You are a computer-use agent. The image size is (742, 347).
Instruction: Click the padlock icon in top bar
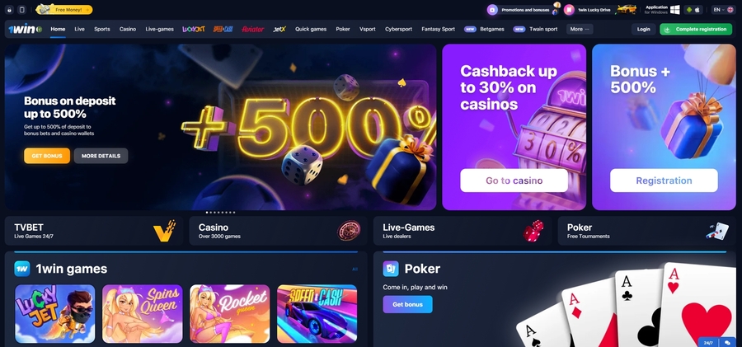pos(10,9)
